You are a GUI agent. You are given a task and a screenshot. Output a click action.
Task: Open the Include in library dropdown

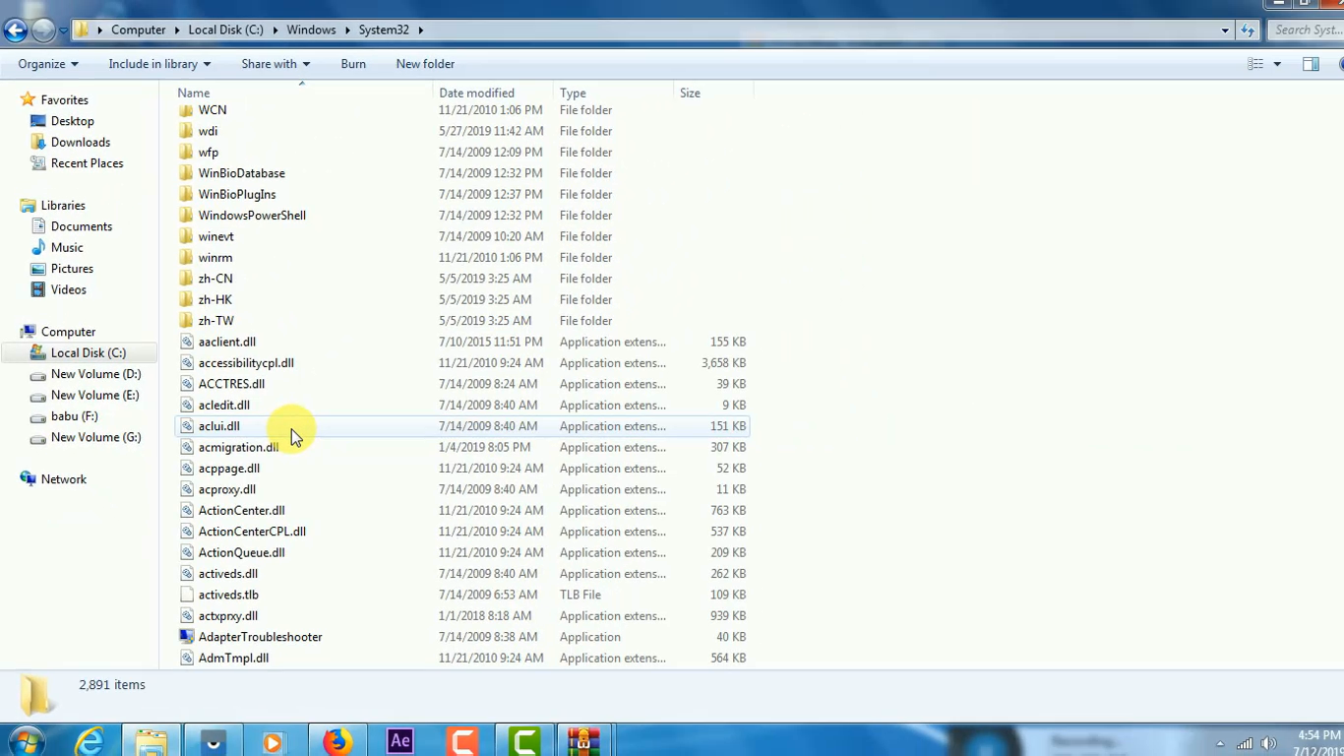pos(159,64)
